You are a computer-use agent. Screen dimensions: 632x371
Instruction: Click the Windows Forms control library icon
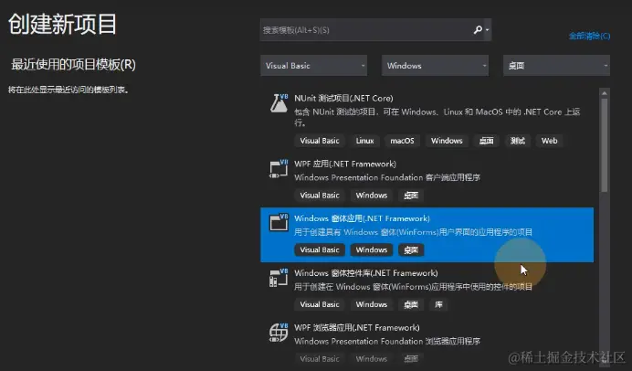pos(279,278)
